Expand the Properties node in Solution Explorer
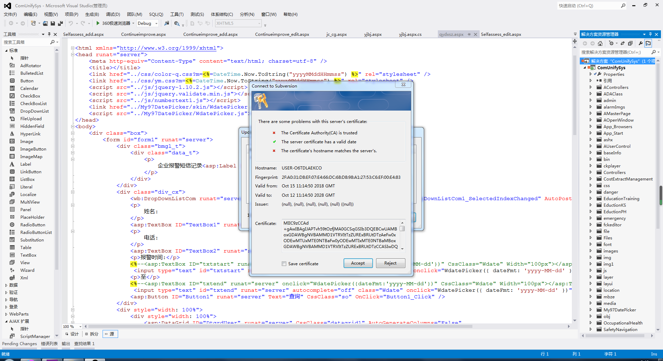This screenshot has width=663, height=361. pyautogui.click(x=590, y=74)
